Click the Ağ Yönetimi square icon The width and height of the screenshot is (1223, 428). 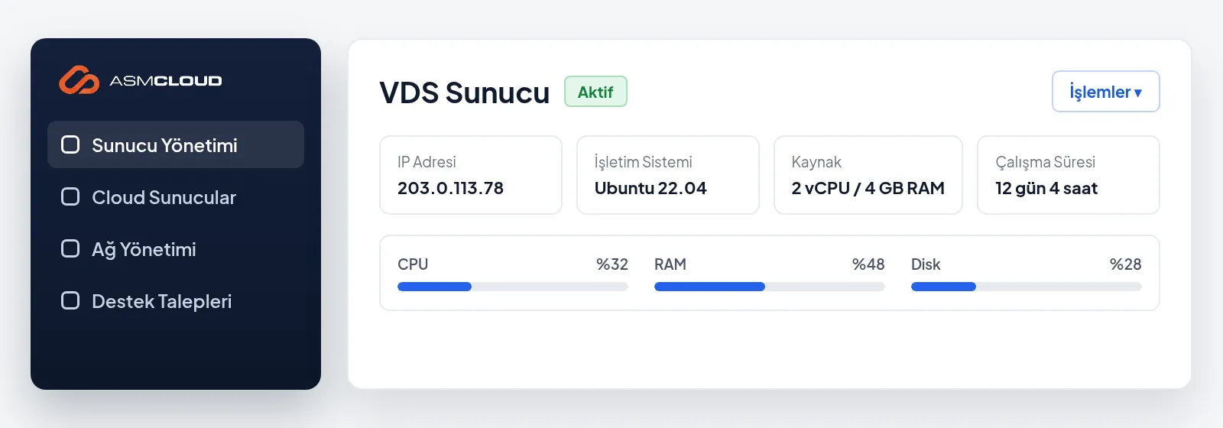pos(70,248)
